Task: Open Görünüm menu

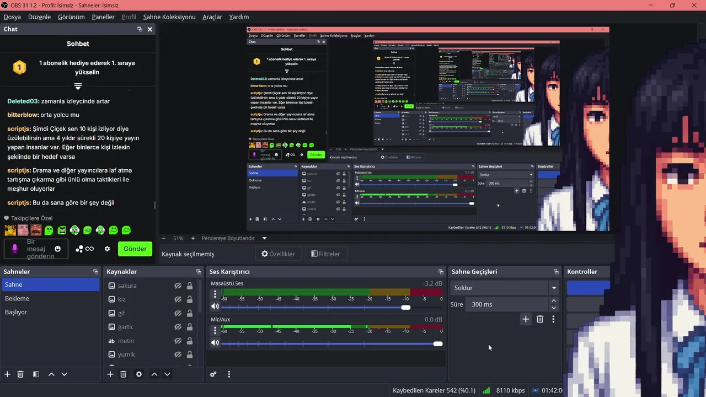Action: (x=71, y=17)
